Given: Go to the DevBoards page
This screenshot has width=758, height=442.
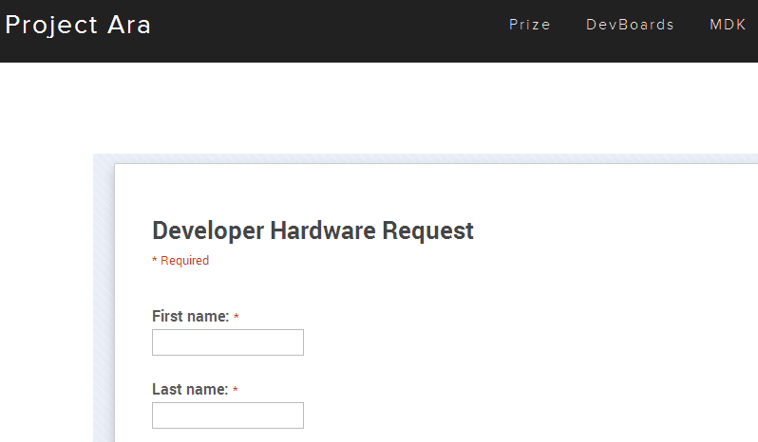Looking at the screenshot, I should click(630, 25).
